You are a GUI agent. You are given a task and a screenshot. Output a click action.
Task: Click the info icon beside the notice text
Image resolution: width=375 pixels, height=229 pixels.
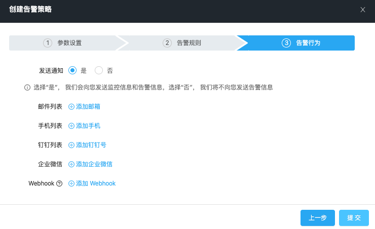(x=27, y=87)
